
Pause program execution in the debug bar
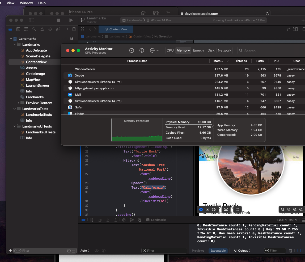tap(92, 220)
